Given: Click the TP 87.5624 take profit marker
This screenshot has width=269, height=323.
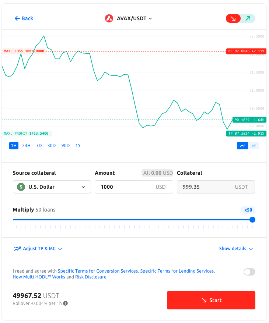Looking at the screenshot, I should pos(246,134).
